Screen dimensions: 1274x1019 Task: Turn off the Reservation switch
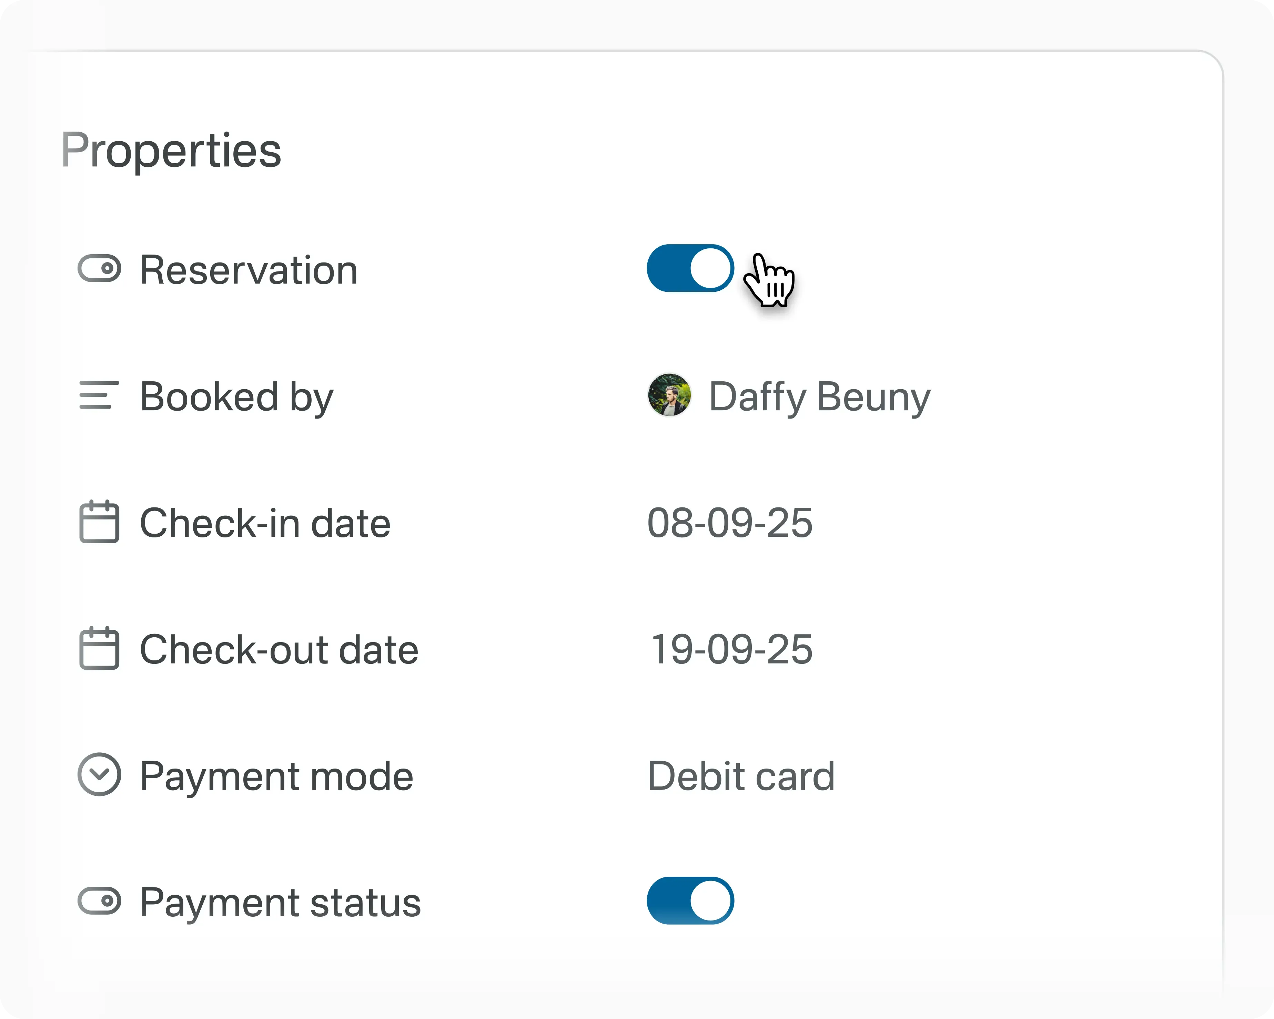tap(690, 268)
